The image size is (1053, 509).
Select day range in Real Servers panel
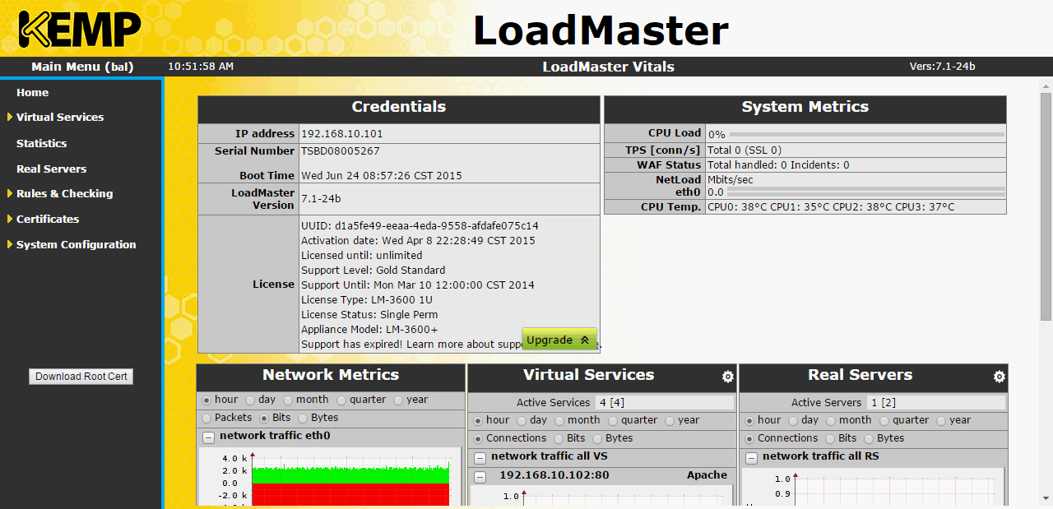coord(793,421)
